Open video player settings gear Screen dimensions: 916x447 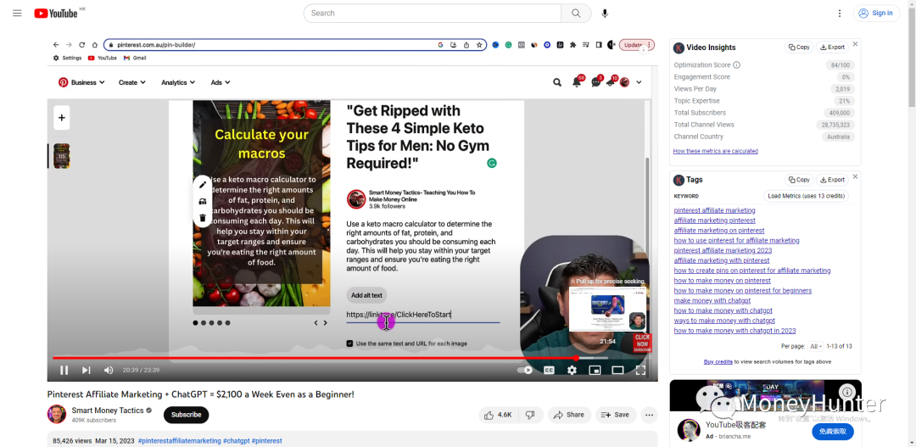pos(572,370)
